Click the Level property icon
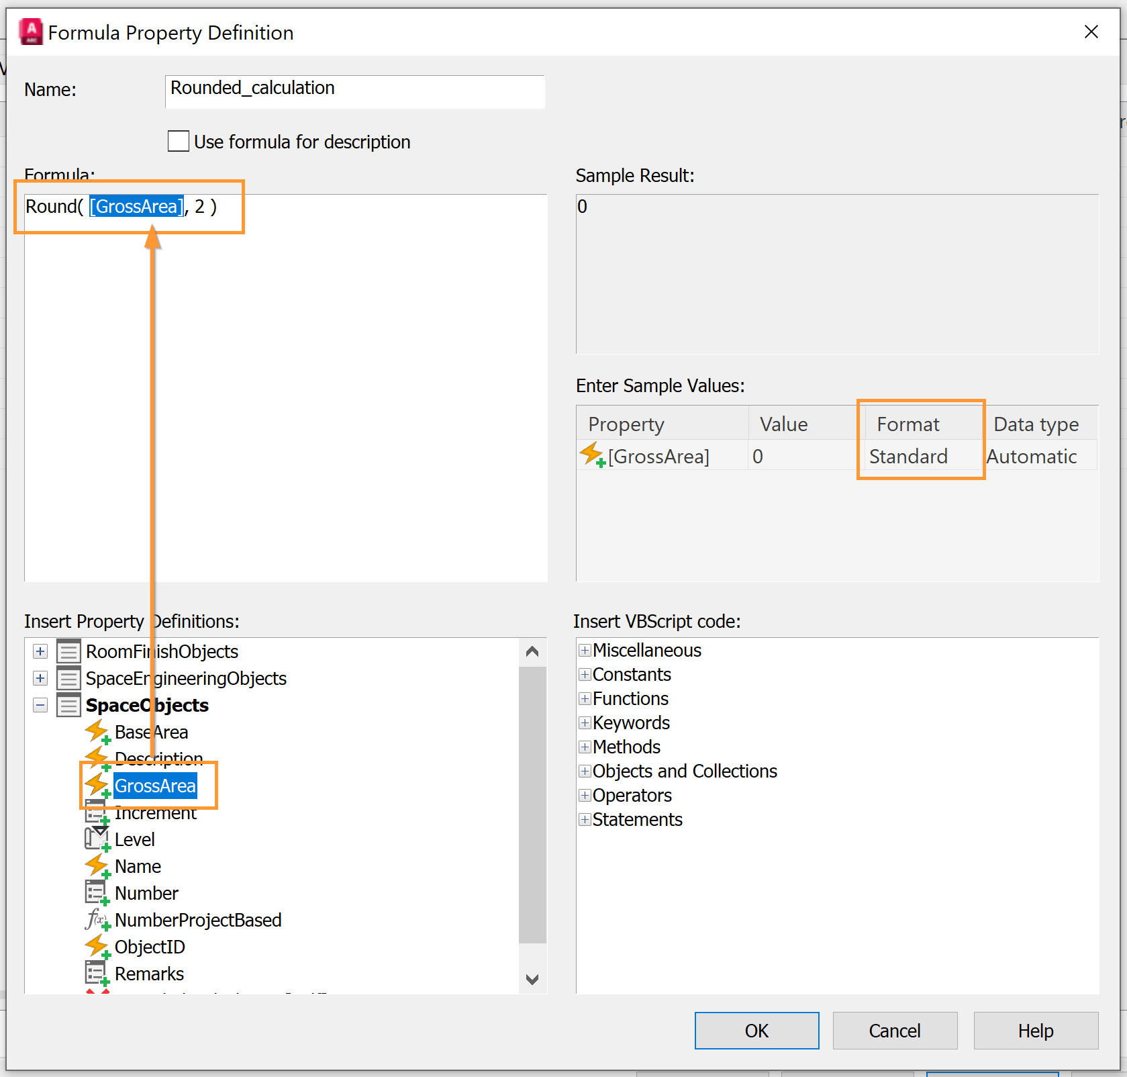Image resolution: width=1127 pixels, height=1077 pixels. 98,839
